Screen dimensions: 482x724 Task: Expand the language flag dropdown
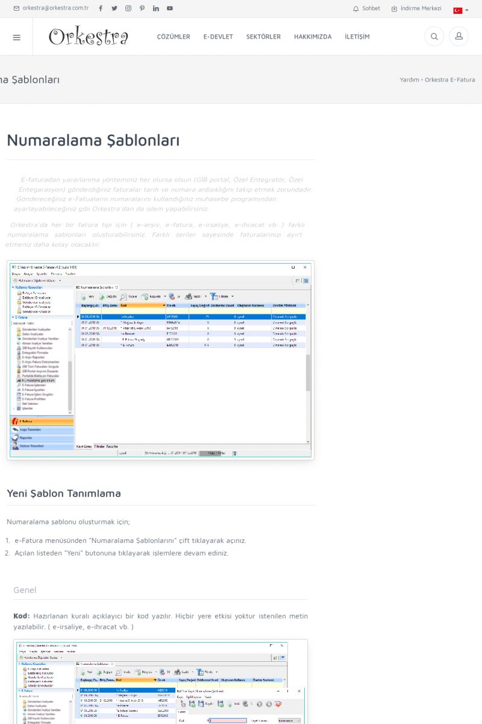(x=461, y=10)
